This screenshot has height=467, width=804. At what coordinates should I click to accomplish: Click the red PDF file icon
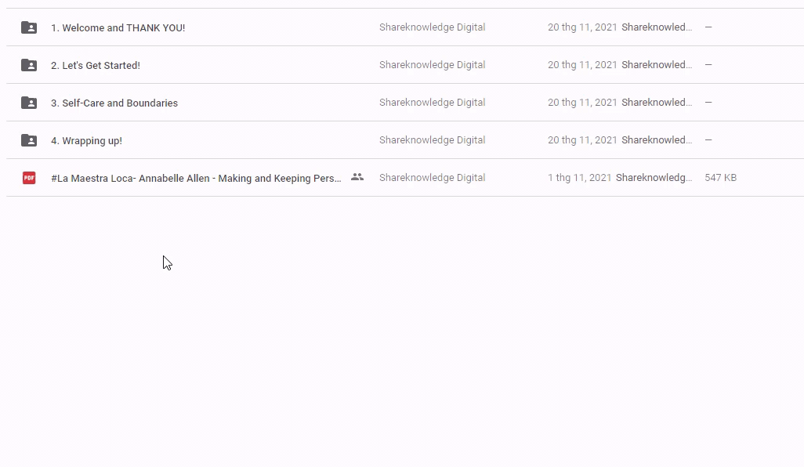click(29, 178)
